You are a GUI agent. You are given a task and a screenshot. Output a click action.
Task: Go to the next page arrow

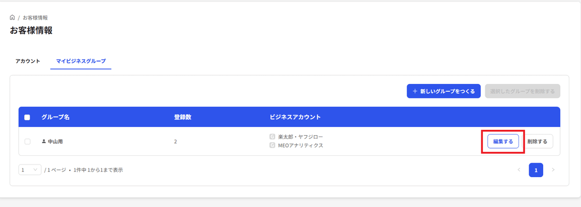pos(553,170)
